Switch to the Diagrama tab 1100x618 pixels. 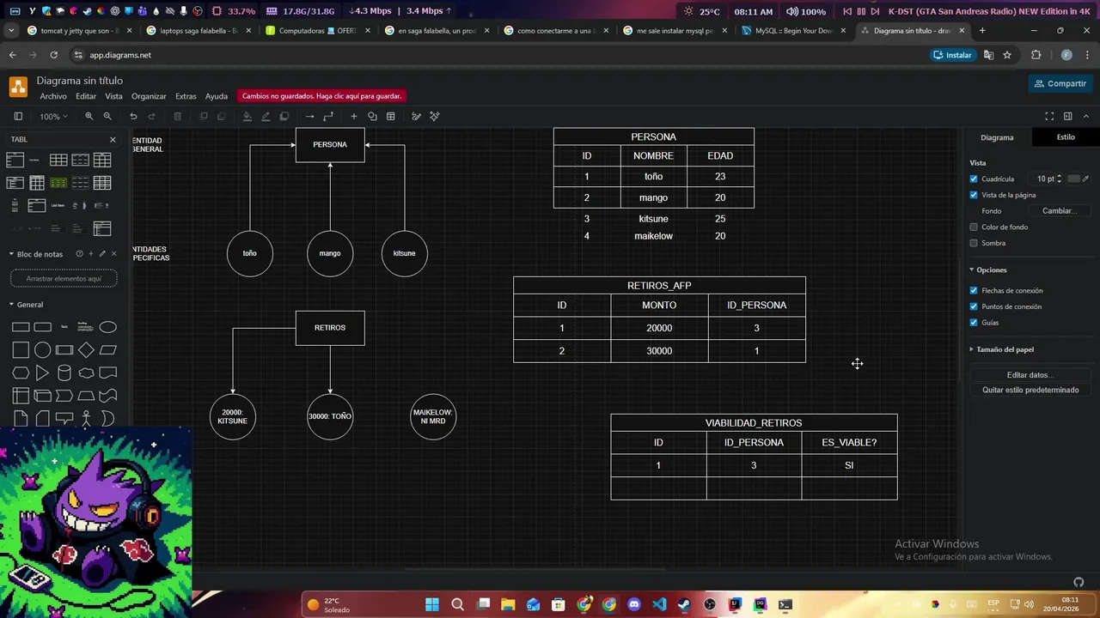coord(997,137)
